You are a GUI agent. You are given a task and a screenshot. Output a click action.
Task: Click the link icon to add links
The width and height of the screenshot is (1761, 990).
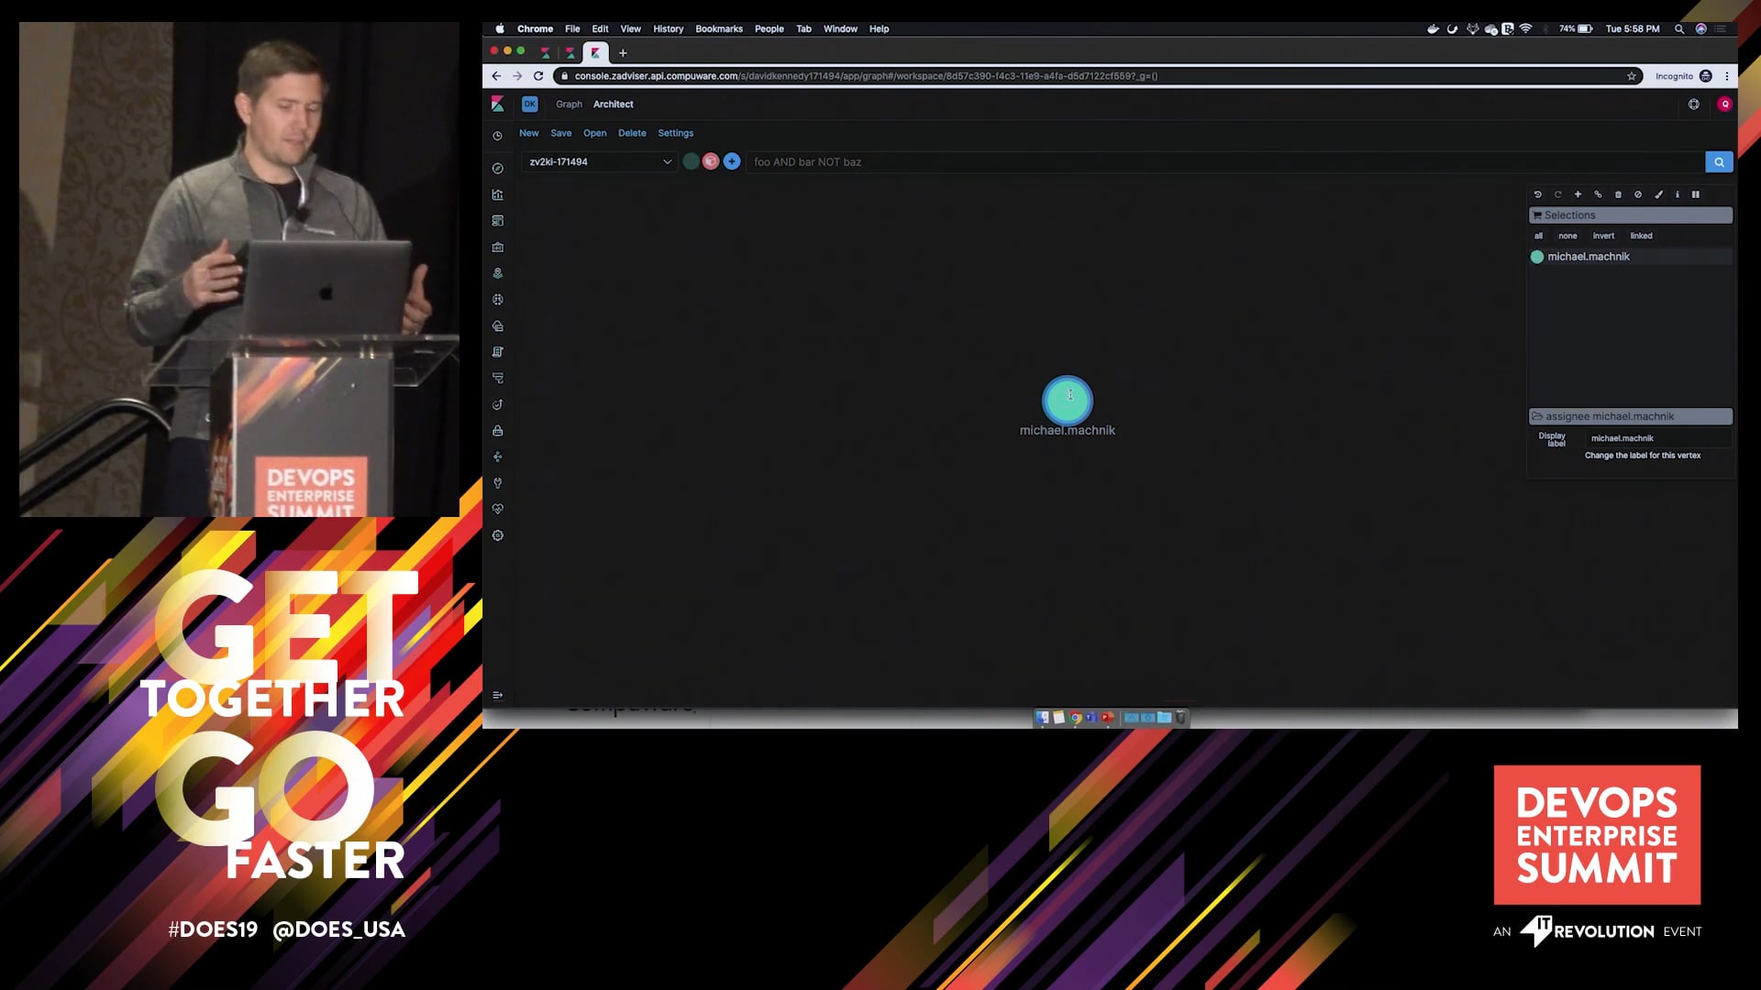point(1598,194)
